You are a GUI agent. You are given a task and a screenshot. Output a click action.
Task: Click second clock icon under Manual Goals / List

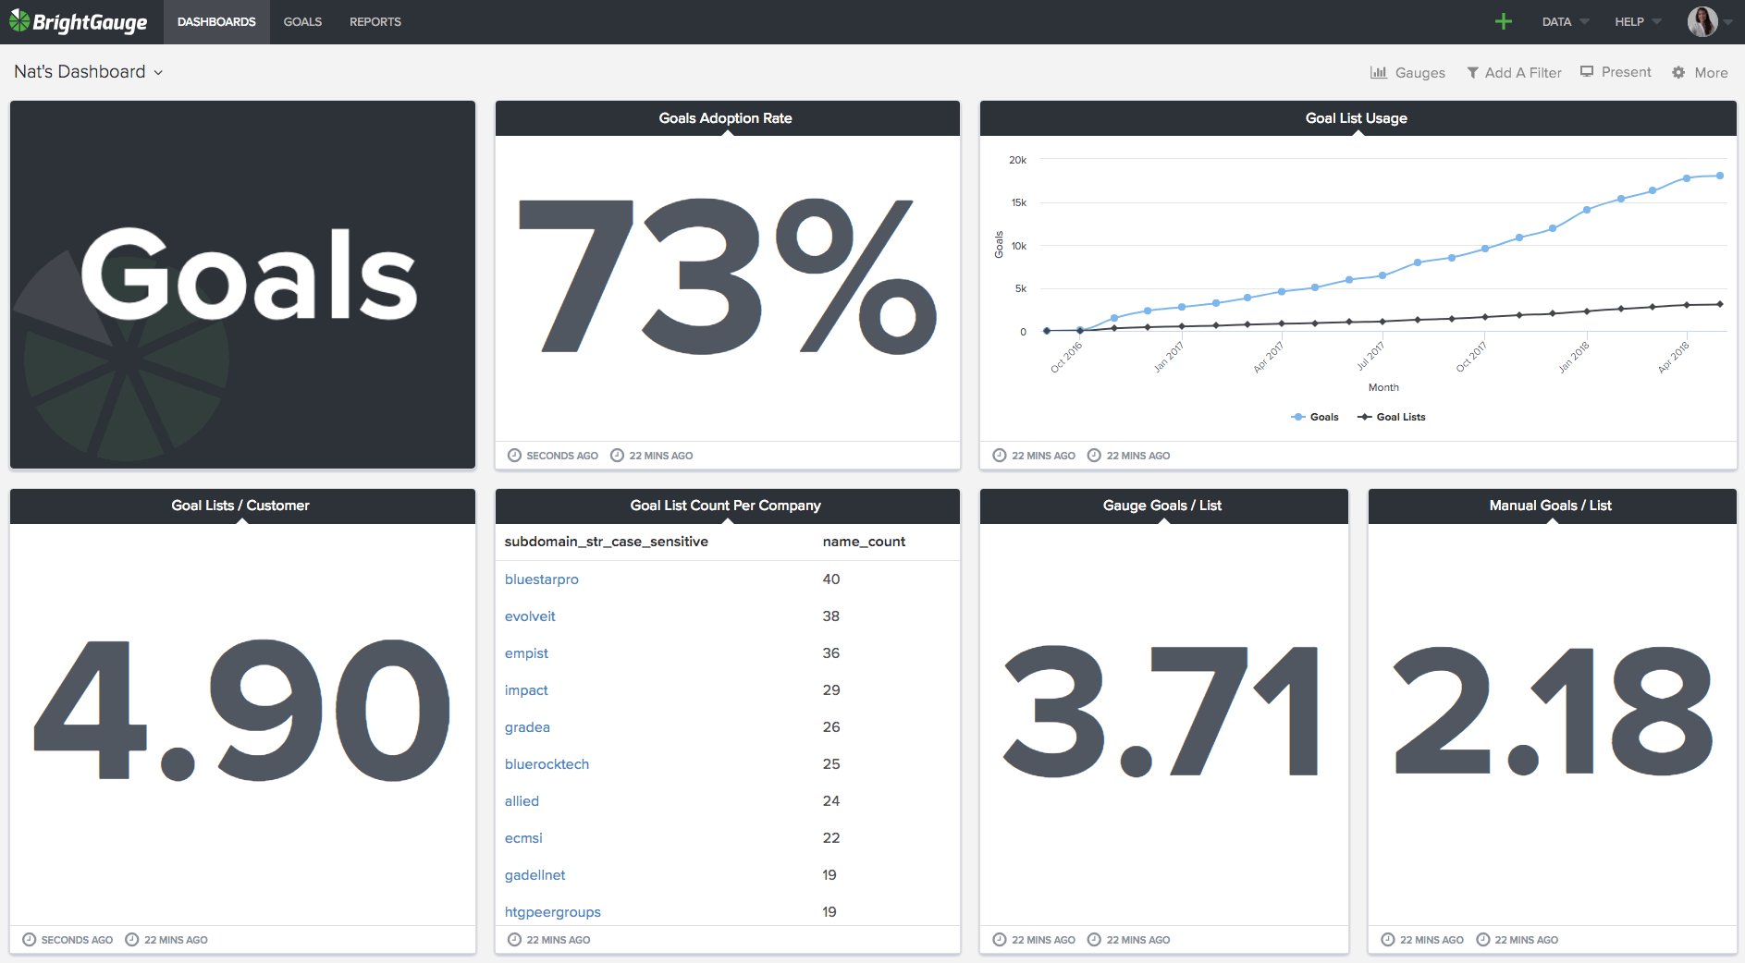click(x=1483, y=939)
